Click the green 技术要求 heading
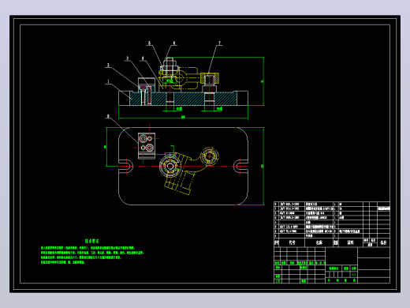Image resolution: width=410 pixels, height=308 pixels. (x=91, y=241)
